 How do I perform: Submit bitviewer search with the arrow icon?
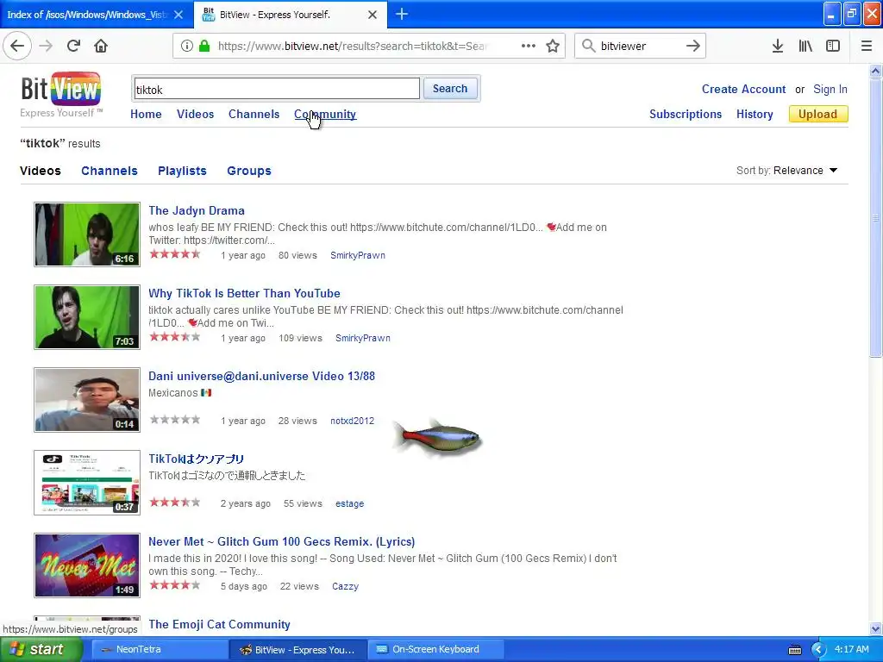pyautogui.click(x=693, y=46)
